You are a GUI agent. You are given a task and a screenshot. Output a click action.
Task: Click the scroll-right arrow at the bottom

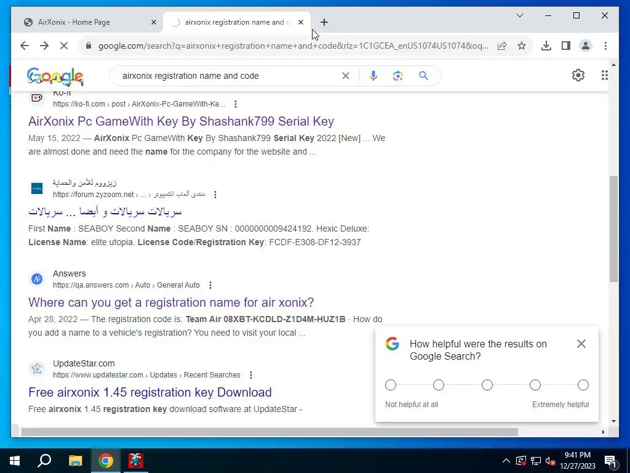coord(603,432)
